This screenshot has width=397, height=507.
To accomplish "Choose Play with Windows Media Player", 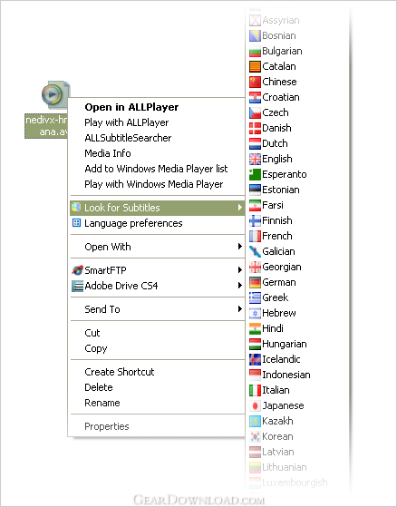I will [x=154, y=184].
